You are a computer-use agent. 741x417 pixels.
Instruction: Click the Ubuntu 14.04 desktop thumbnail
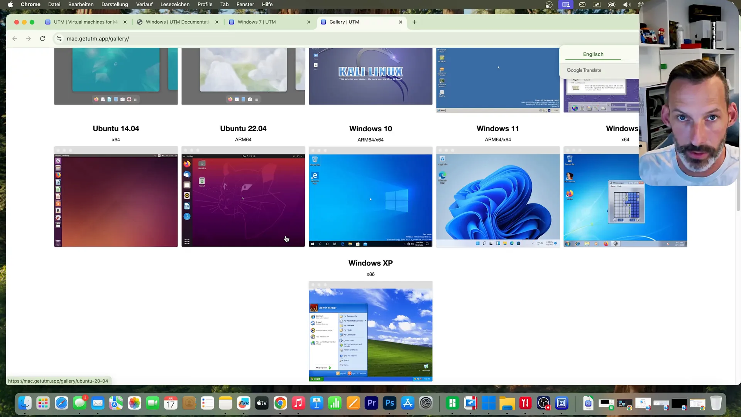pyautogui.click(x=116, y=197)
